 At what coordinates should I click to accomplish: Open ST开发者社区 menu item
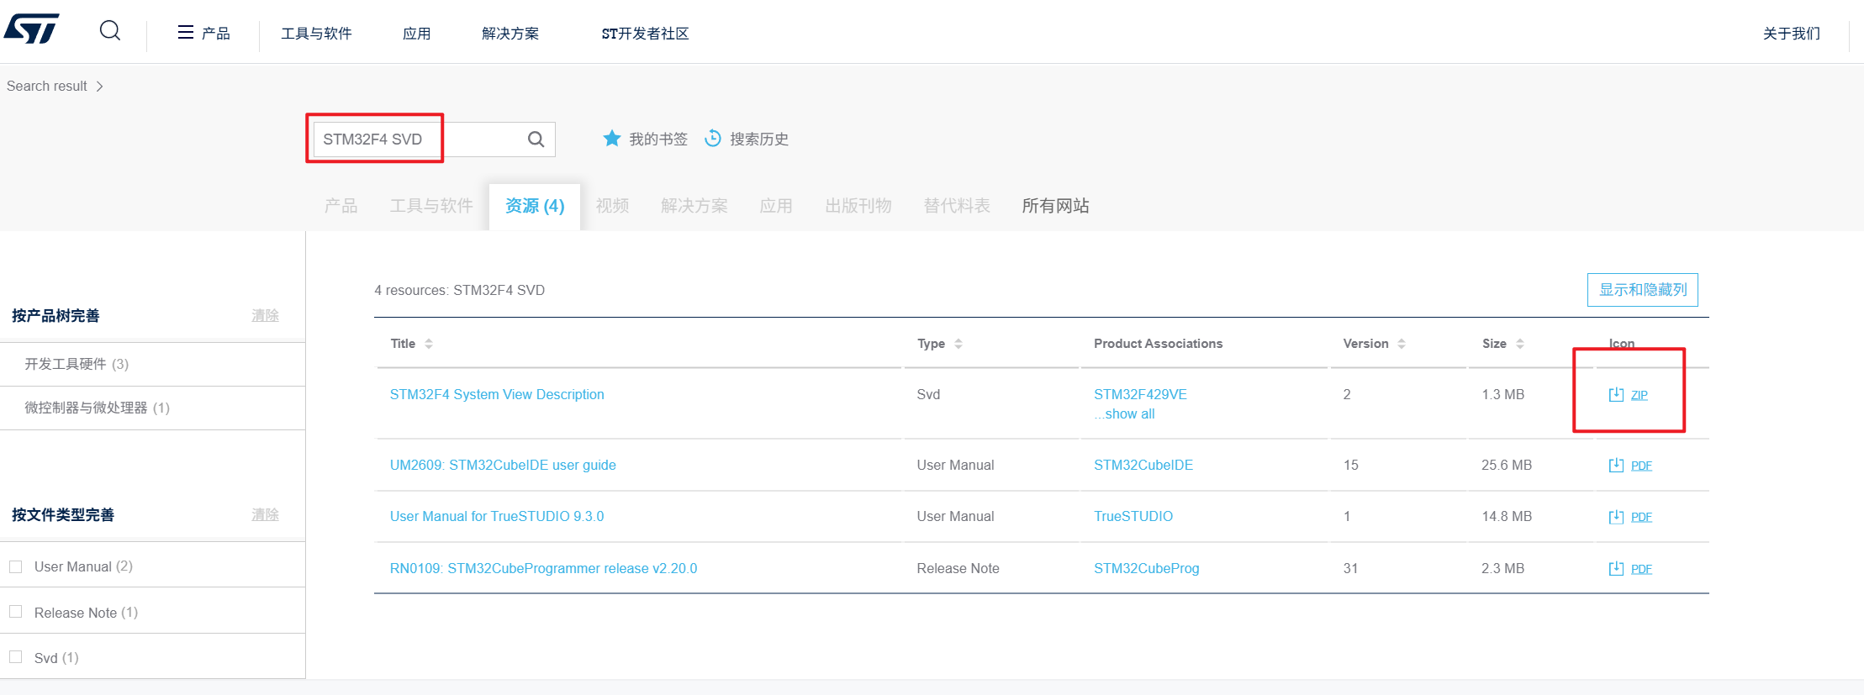pyautogui.click(x=645, y=34)
